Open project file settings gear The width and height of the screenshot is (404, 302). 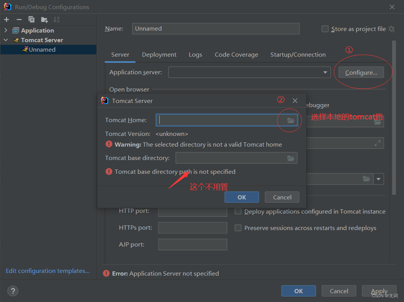click(x=392, y=29)
